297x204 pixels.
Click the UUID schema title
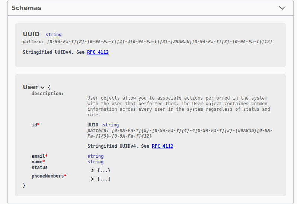coord(31,34)
